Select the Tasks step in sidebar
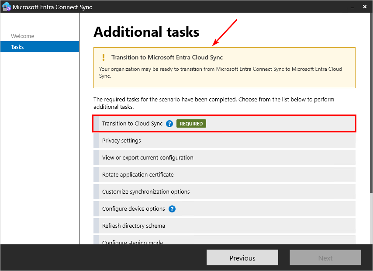The height and width of the screenshot is (271, 373). [40, 47]
